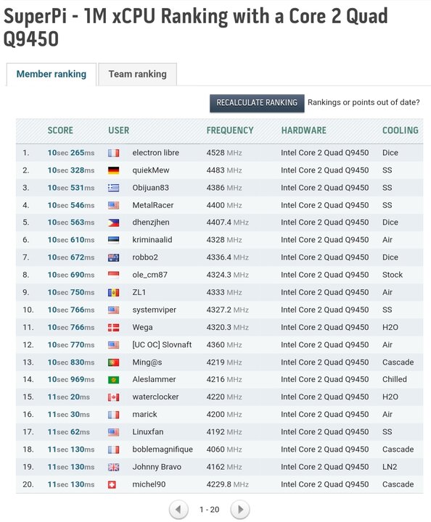Click the Recalculate Ranking button
Viewport: 431px width, 522px height.
pyautogui.click(x=257, y=103)
